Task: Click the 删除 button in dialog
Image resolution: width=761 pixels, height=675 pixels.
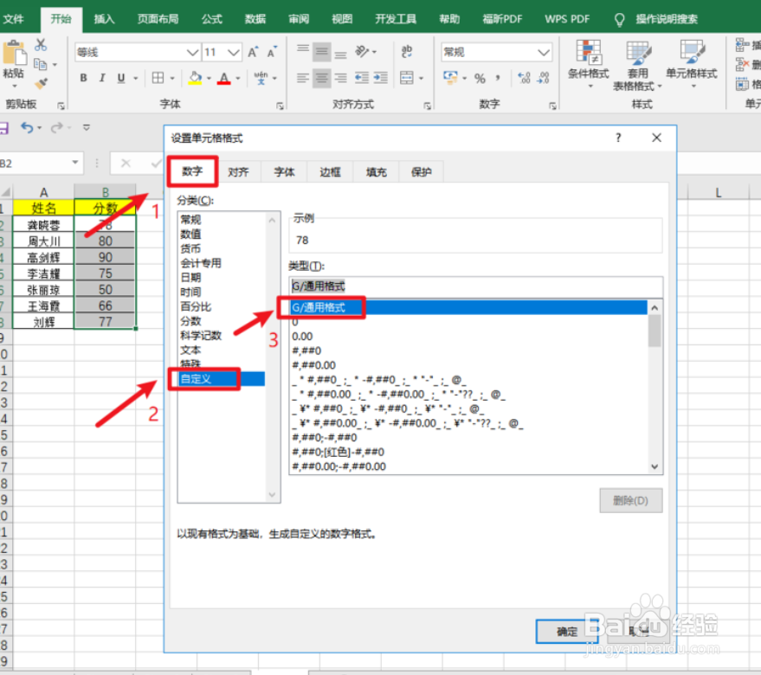Action: tap(631, 500)
